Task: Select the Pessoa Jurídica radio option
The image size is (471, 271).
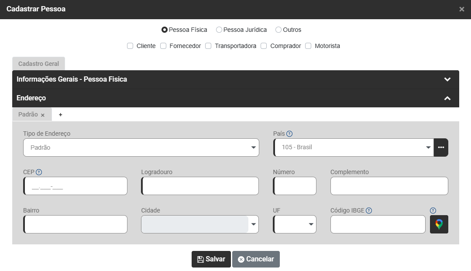Action: (x=219, y=30)
